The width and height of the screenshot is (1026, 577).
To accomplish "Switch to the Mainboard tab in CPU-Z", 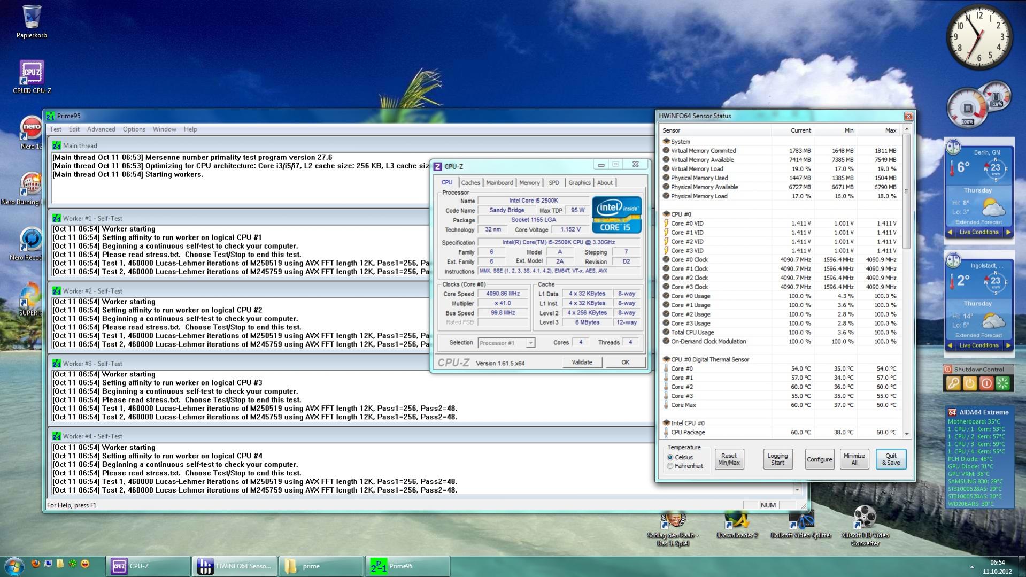I will [499, 183].
